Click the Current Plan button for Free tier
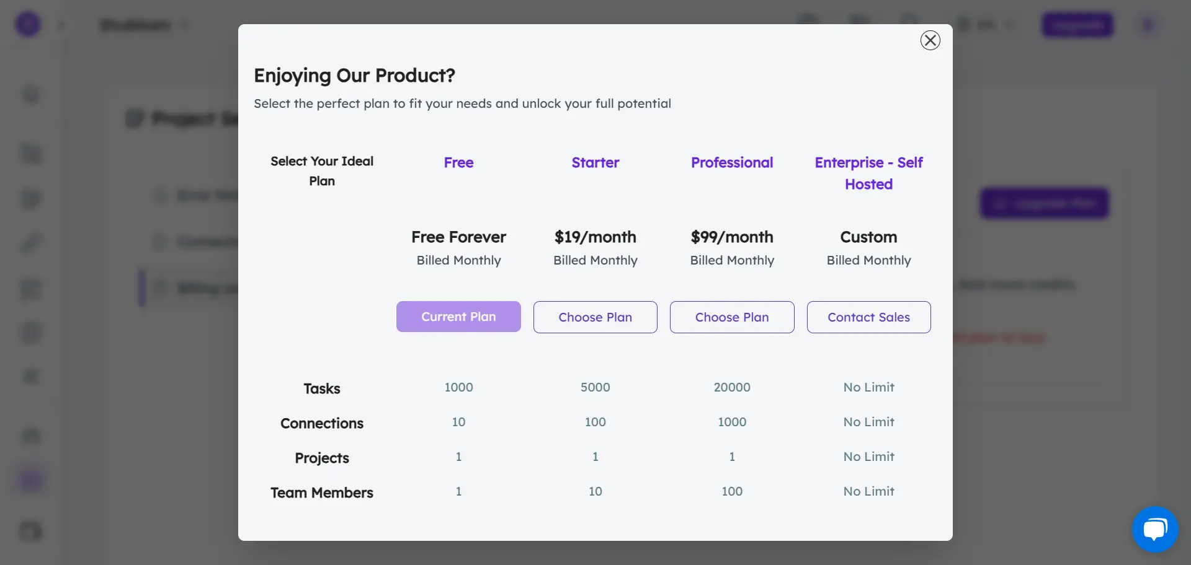1191x565 pixels. coord(458,317)
